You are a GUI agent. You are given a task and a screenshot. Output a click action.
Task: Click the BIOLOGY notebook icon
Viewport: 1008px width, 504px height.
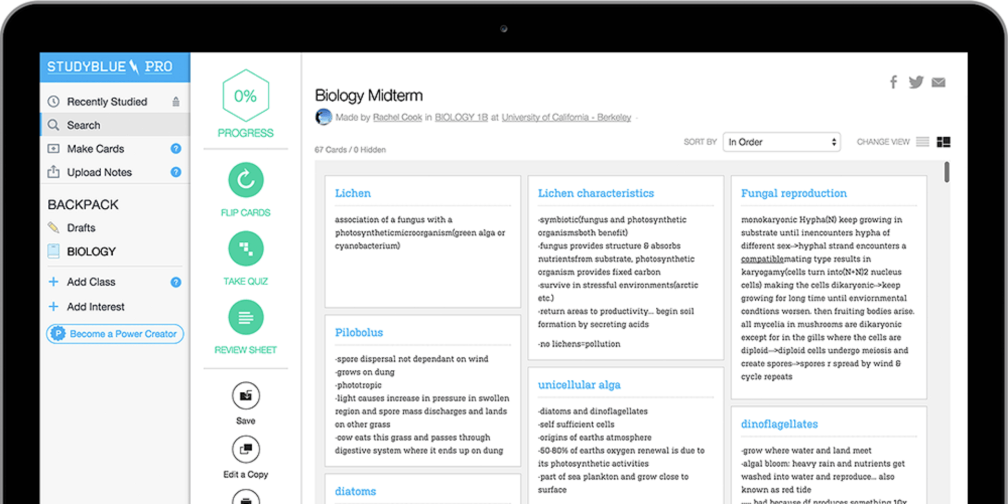point(54,251)
